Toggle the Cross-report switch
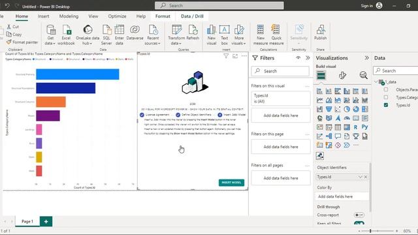Screen dimensions: 418x235 (359, 215)
